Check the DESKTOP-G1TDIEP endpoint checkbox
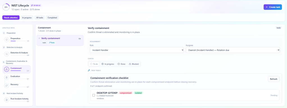287x108 pixels. [x=94, y=95]
